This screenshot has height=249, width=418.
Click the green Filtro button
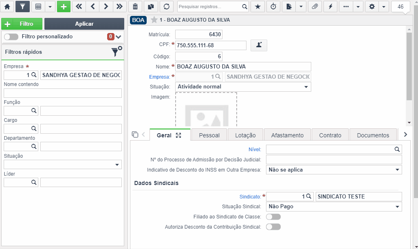tap(22, 24)
